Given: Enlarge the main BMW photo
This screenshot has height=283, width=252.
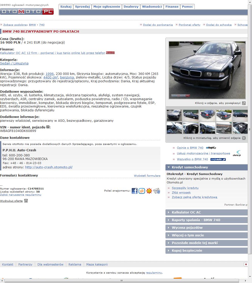Looking at the screenshot, I should pos(207,70).
